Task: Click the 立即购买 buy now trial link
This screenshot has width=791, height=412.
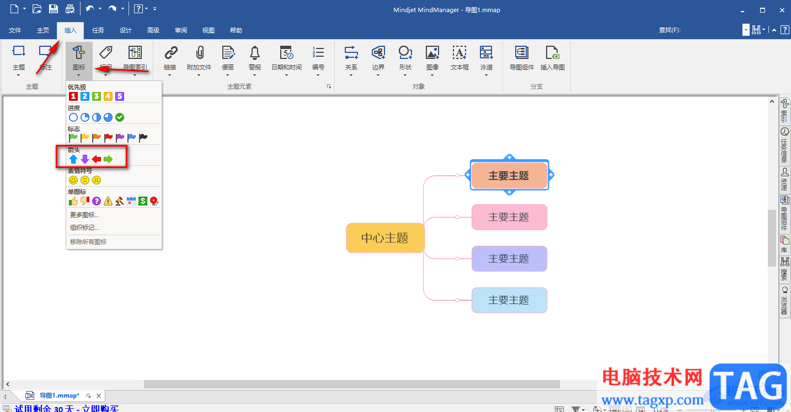Action: (x=100, y=409)
